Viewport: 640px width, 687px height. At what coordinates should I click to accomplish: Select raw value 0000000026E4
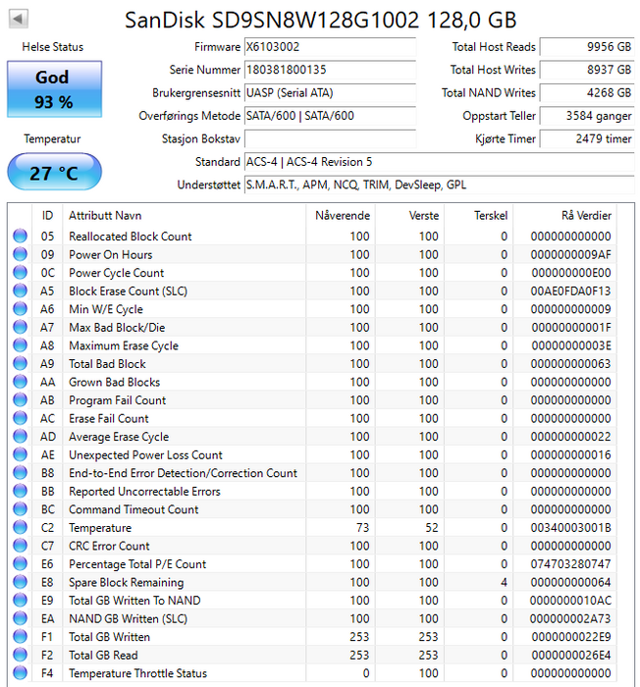[571, 655]
